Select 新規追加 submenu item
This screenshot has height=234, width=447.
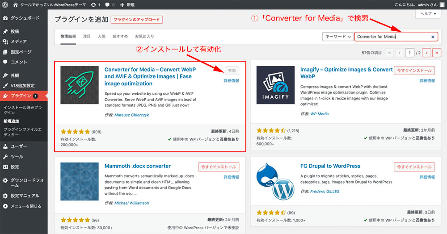click(x=11, y=121)
